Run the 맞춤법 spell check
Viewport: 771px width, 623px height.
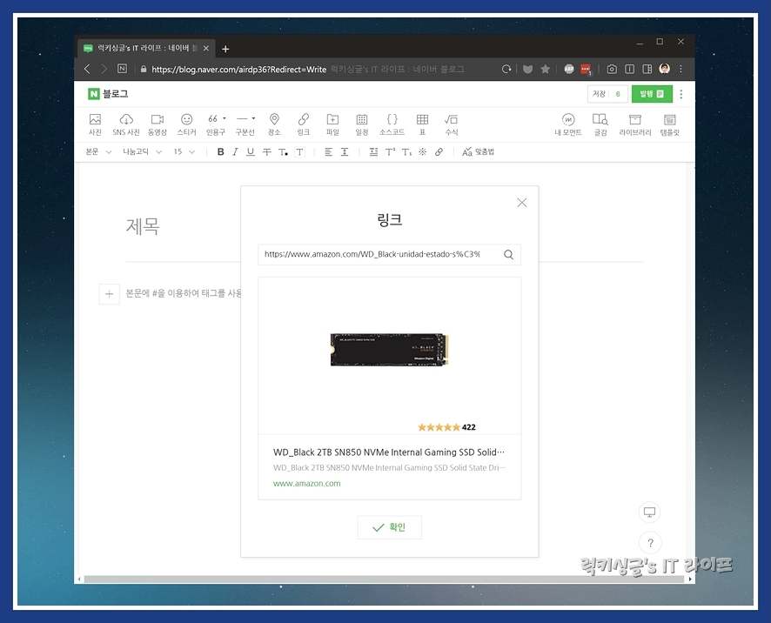[x=478, y=152]
